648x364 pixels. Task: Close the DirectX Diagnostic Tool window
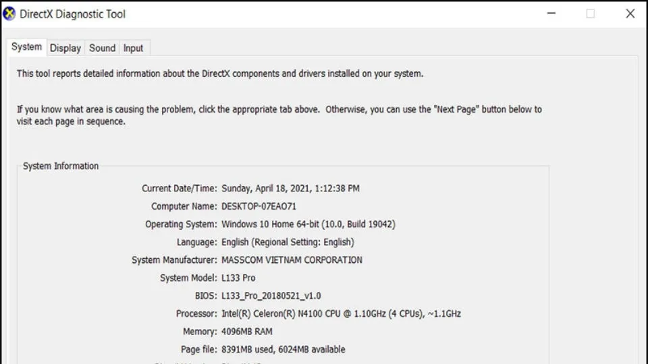[x=630, y=13]
